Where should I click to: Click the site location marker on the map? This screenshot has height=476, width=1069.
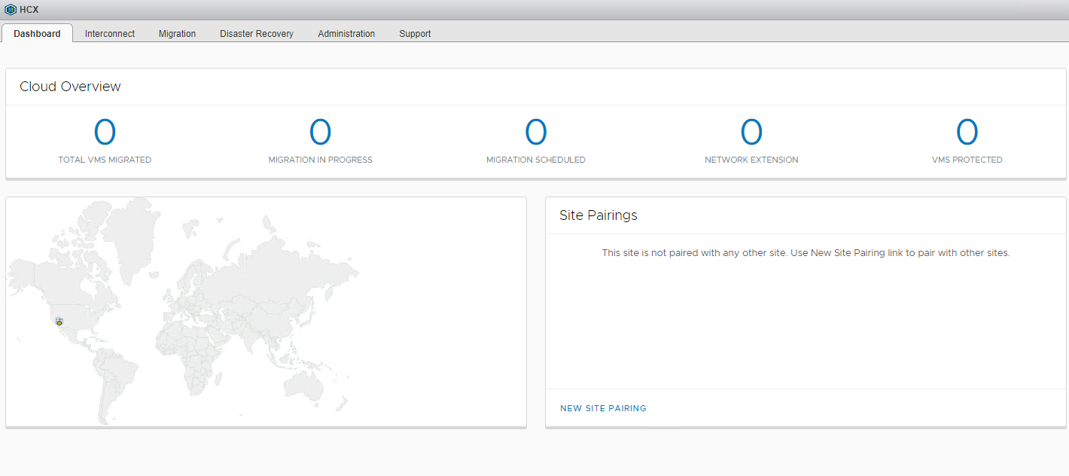(59, 322)
